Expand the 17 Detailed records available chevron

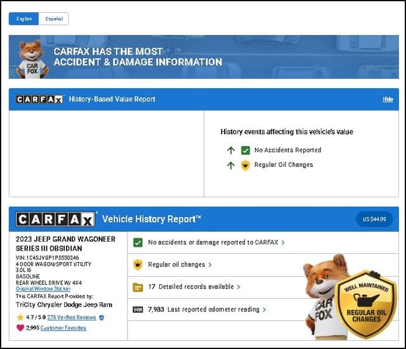pyautogui.click(x=239, y=287)
